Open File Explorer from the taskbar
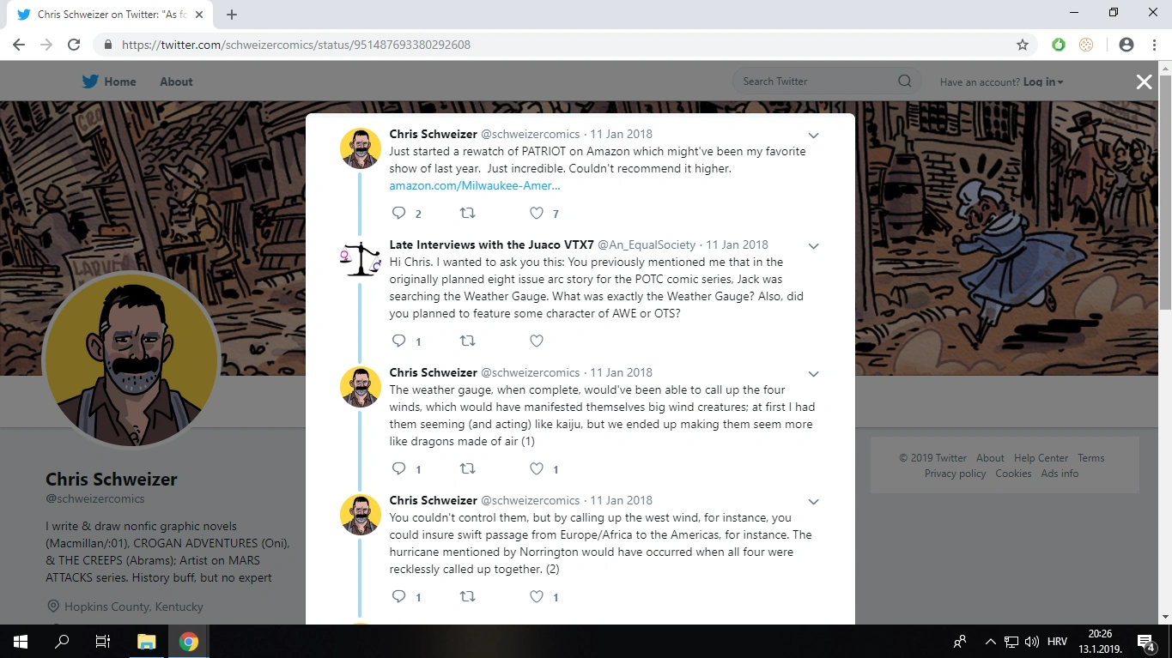1172x658 pixels. tap(146, 642)
